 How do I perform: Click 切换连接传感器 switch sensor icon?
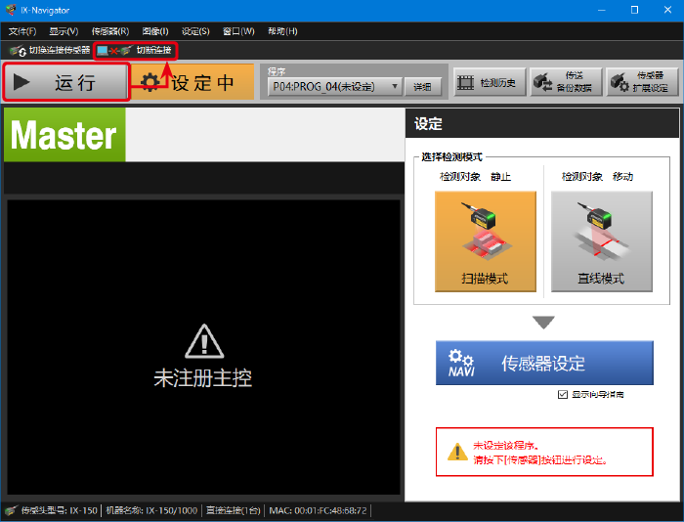pyautogui.click(x=49, y=50)
